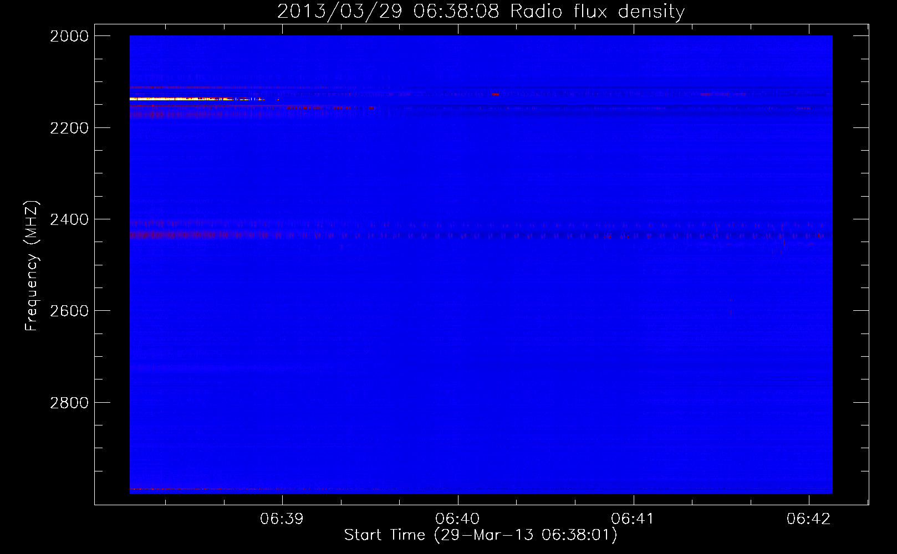Click the '2200' frequency axis label
The width and height of the screenshot is (897, 554).
click(x=69, y=128)
